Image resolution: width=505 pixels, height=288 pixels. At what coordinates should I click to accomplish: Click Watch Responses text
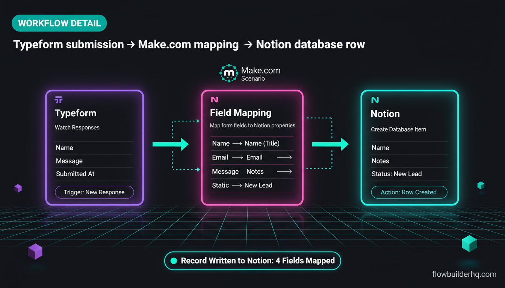tap(77, 127)
